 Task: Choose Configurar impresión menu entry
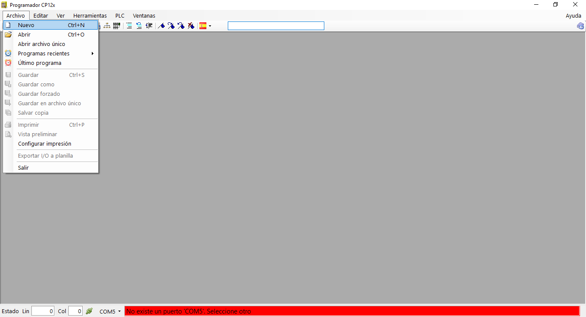51,144
